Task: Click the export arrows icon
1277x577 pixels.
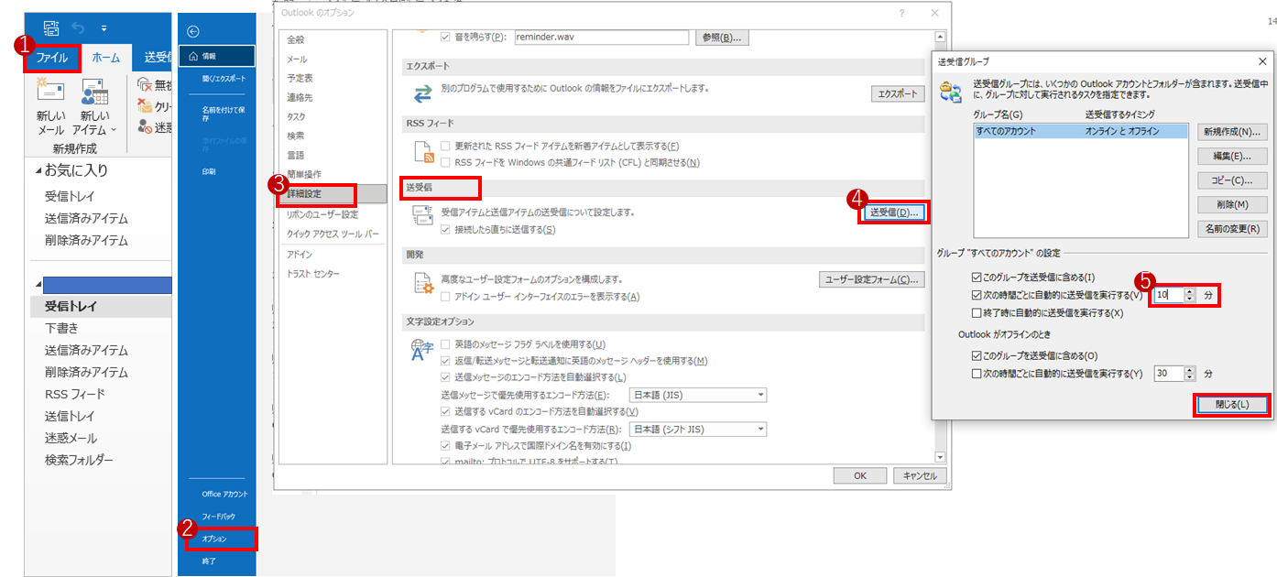Action: pos(422,93)
